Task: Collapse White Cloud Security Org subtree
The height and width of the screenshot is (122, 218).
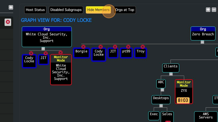Action: (x=43, y=49)
